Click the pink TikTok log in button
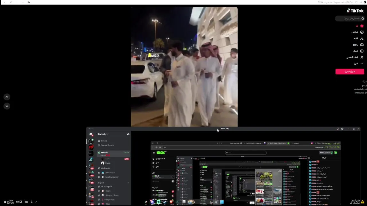 pyautogui.click(x=350, y=72)
